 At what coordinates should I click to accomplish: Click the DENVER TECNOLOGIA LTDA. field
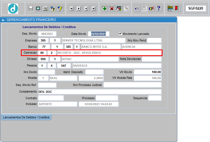[93, 40]
